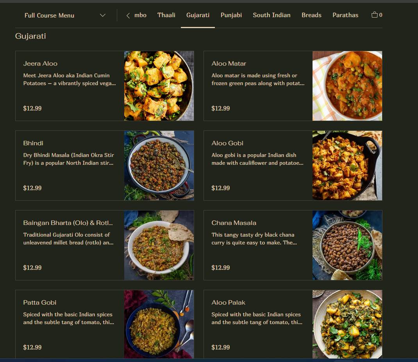
Task: View the Jeera Aloo food photo
Action: tap(159, 86)
